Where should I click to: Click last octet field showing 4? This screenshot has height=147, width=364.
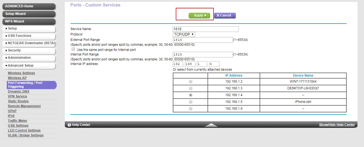coord(214,64)
